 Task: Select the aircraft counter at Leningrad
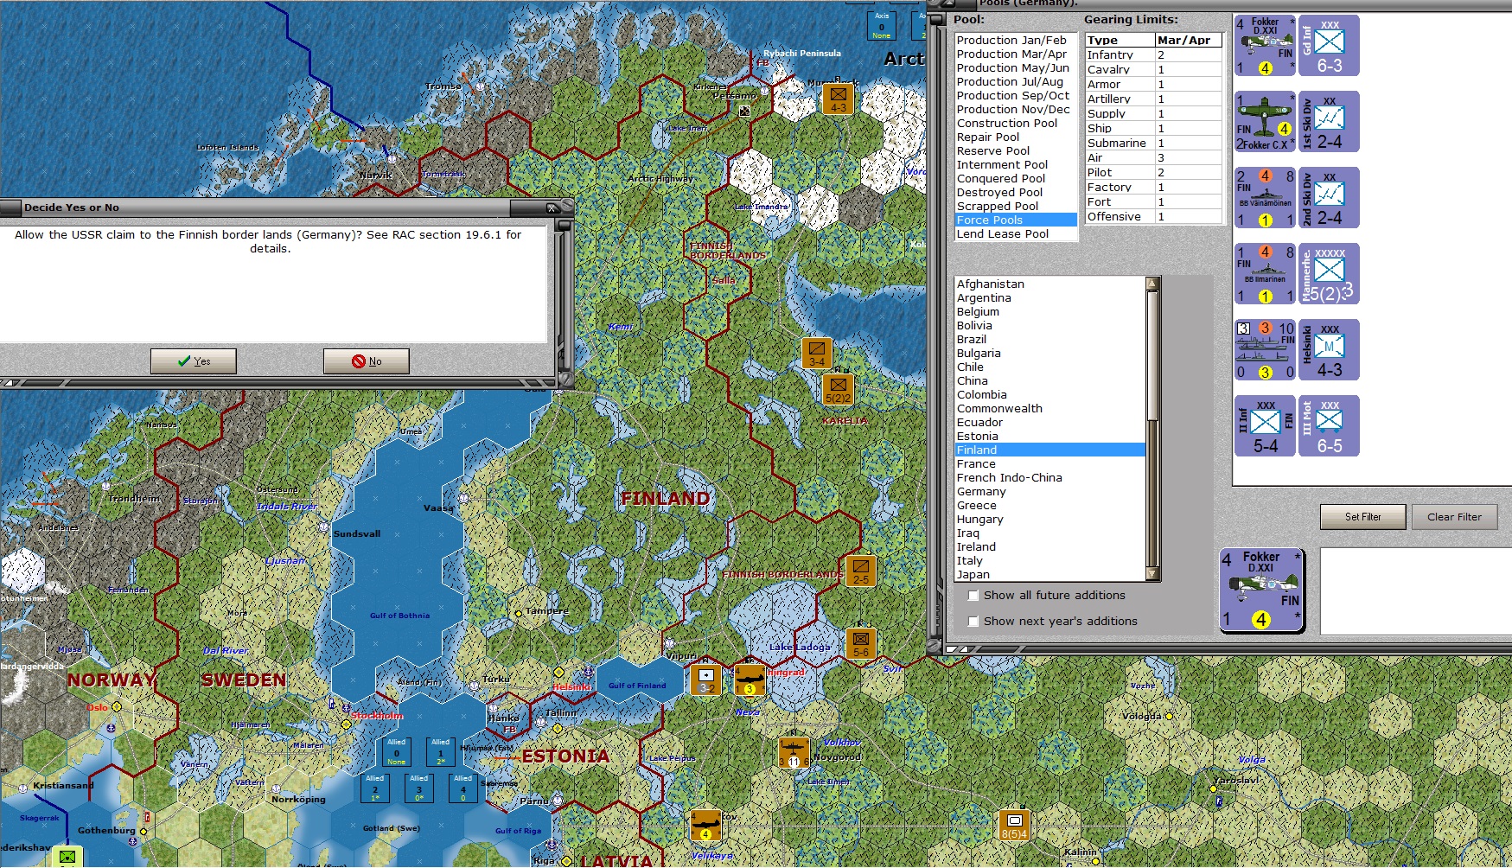(x=750, y=680)
